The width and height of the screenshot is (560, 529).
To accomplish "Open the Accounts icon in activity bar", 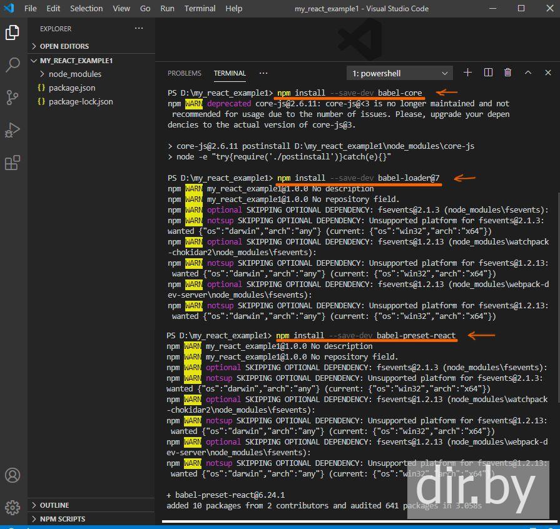I will [x=13, y=476].
